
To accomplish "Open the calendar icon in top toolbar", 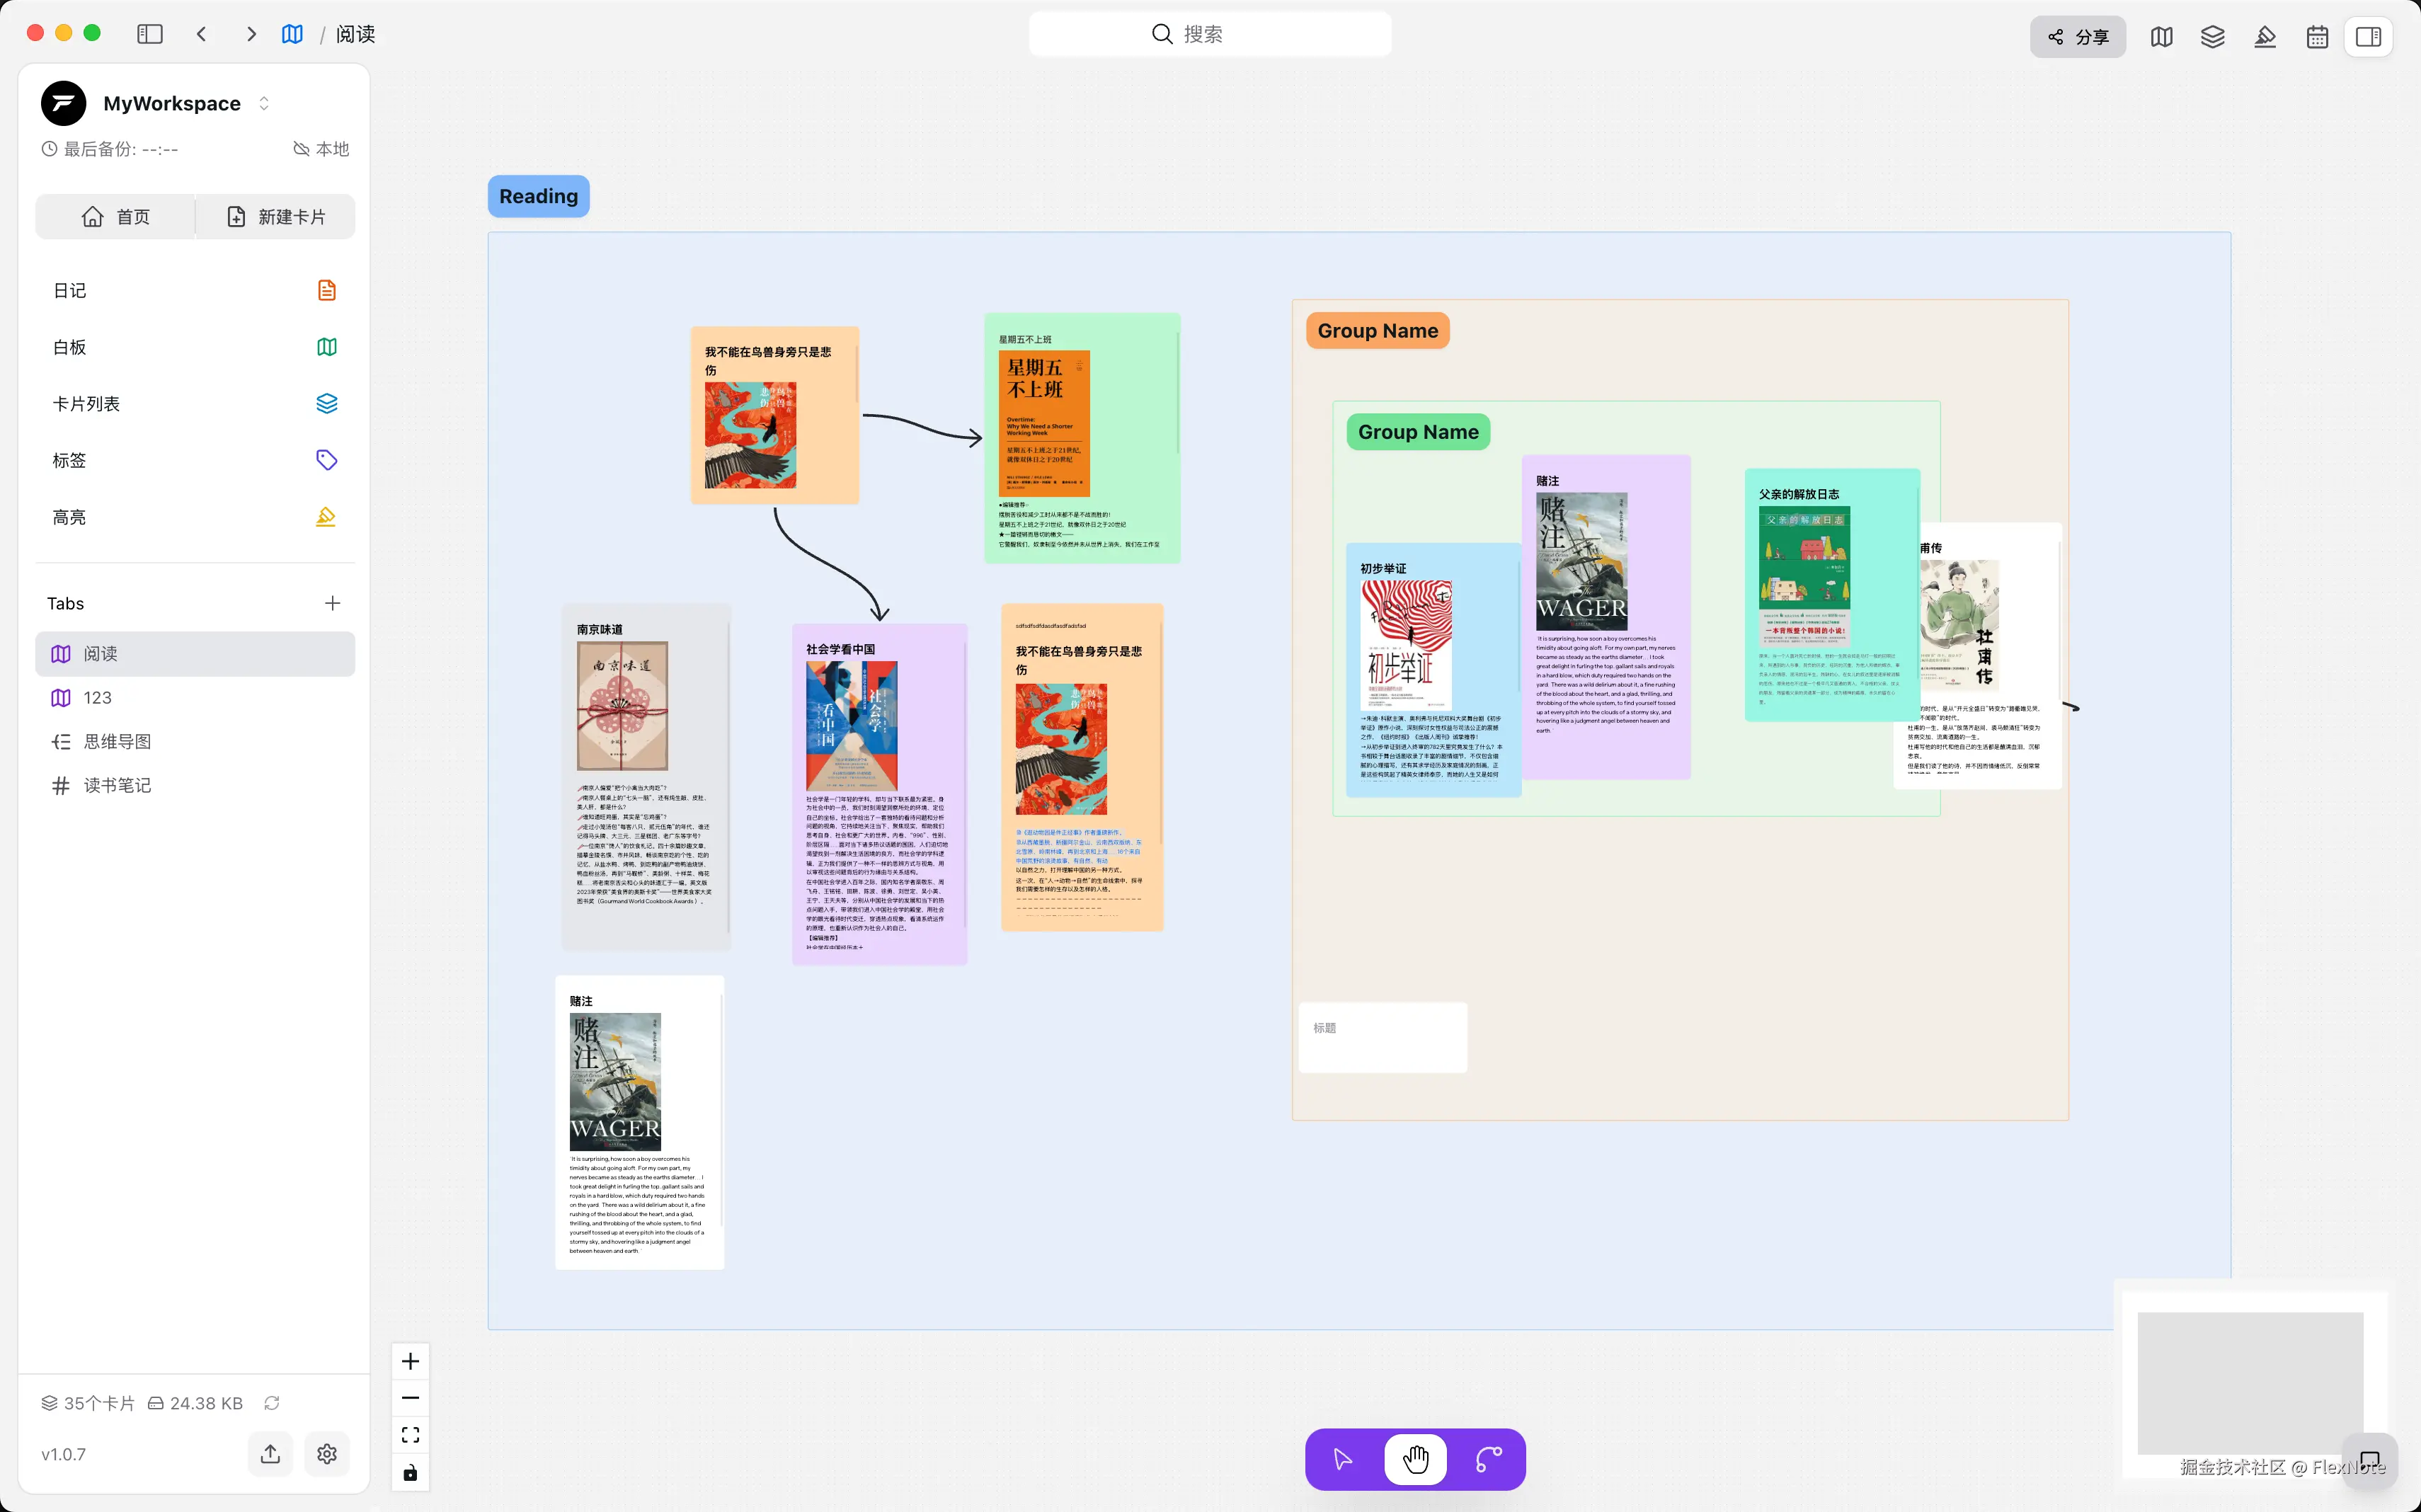I will click(2317, 37).
